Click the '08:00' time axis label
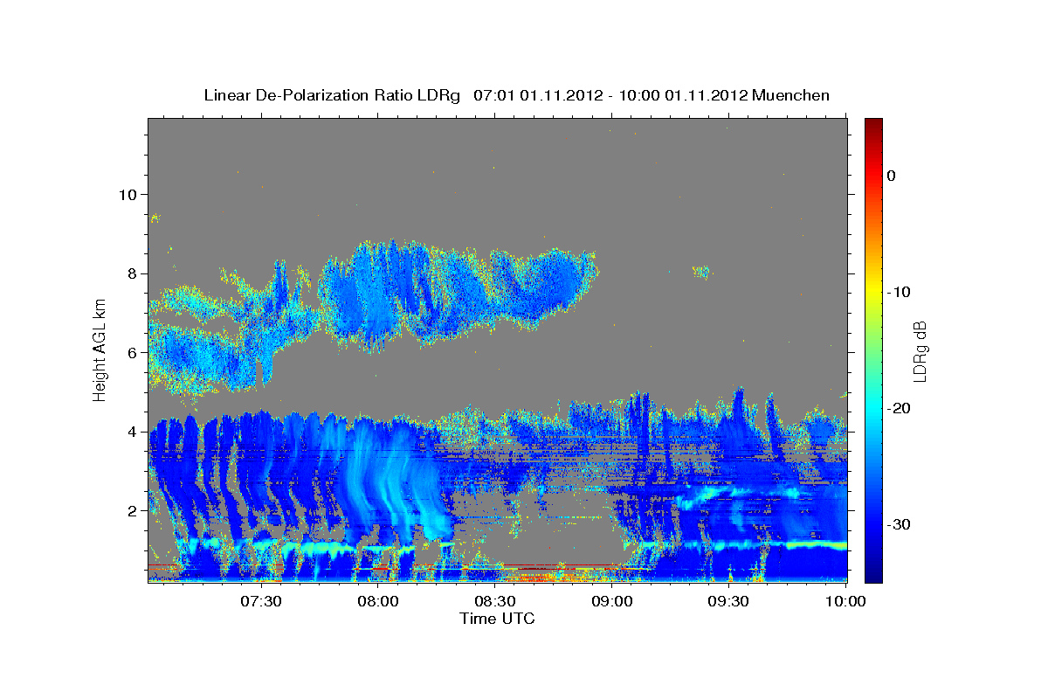The image size is (1048, 699). click(x=378, y=602)
